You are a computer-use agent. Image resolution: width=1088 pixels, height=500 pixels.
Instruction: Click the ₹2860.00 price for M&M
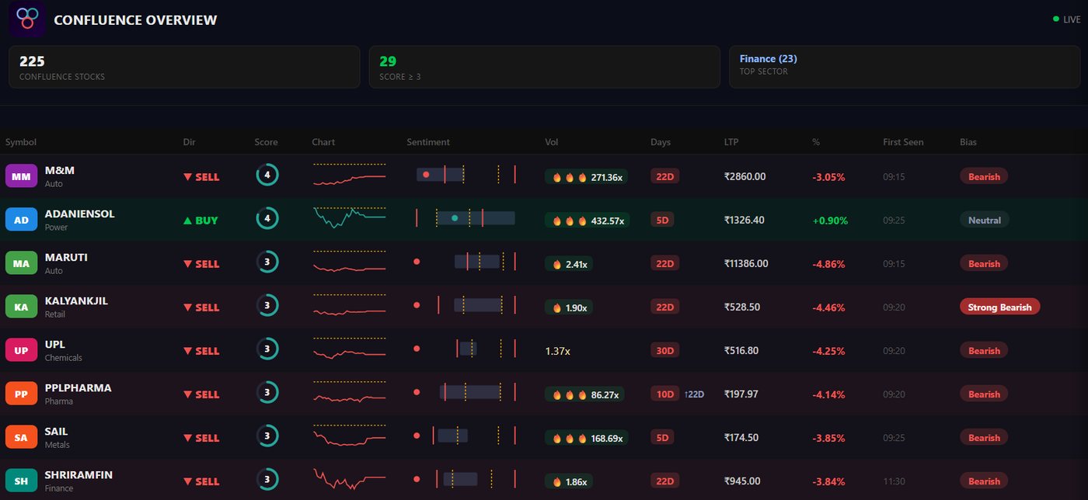(745, 176)
